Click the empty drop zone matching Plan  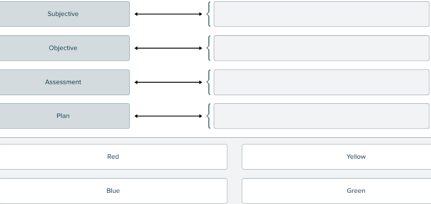(x=321, y=116)
